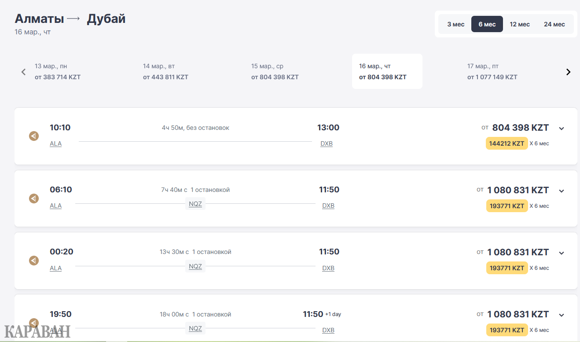
Task: Select the 3 мес installment period
Action: [455, 24]
